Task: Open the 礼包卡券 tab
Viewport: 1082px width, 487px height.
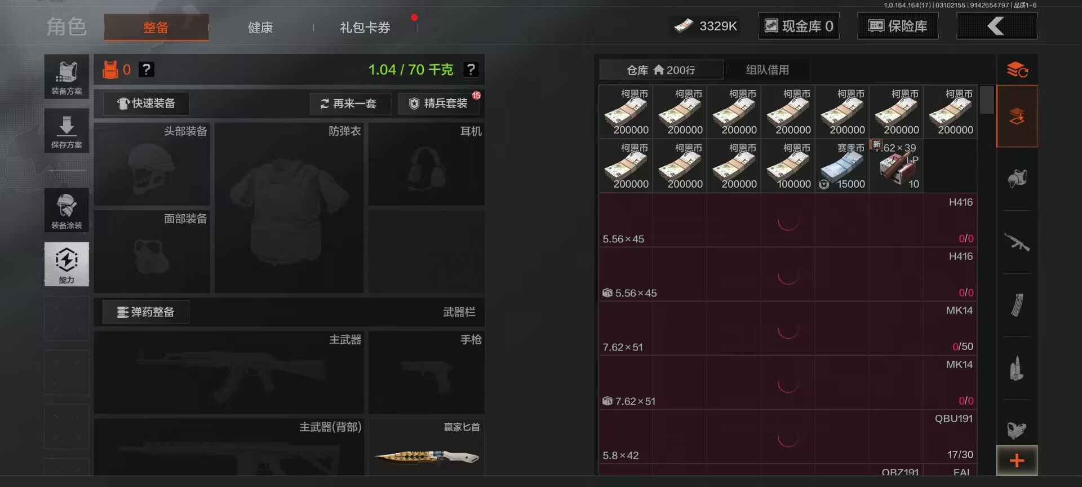Action: [x=365, y=27]
